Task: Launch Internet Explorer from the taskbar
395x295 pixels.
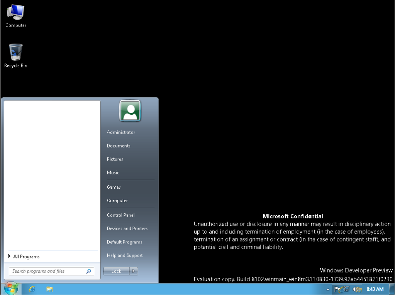Action: point(32,289)
